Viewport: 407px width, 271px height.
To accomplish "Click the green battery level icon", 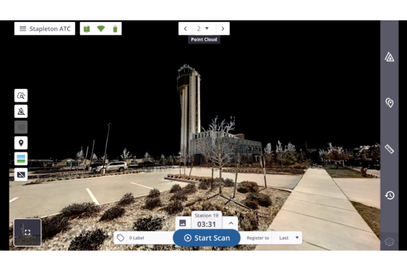I will (x=115, y=28).
